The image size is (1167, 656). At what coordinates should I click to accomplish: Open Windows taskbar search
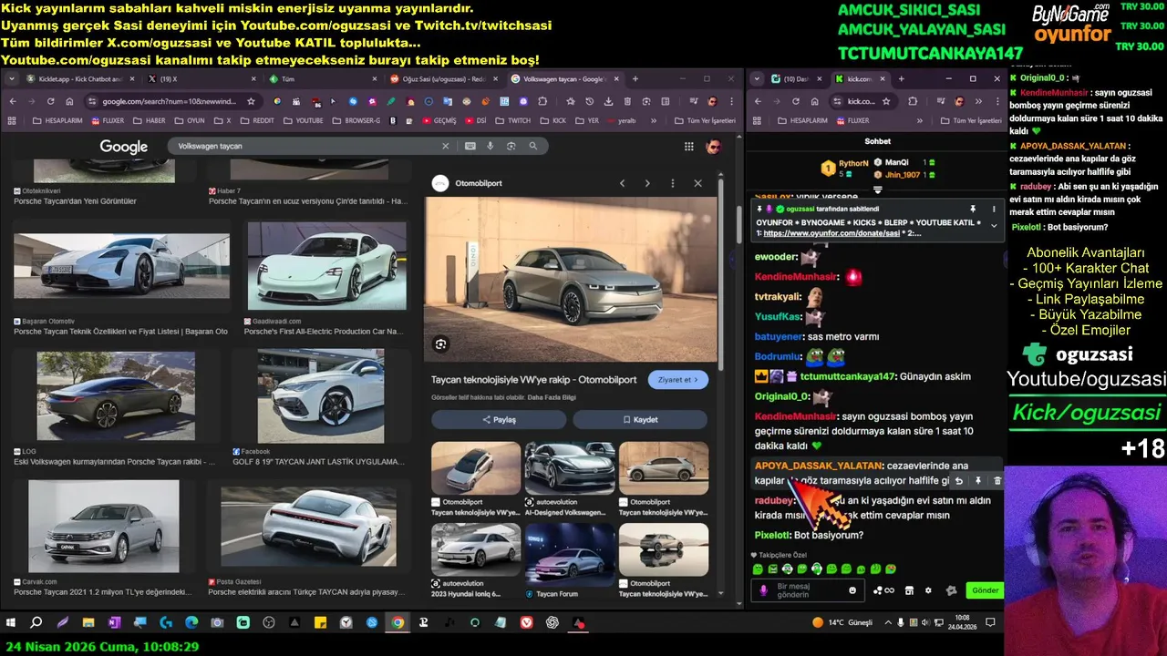tap(36, 623)
